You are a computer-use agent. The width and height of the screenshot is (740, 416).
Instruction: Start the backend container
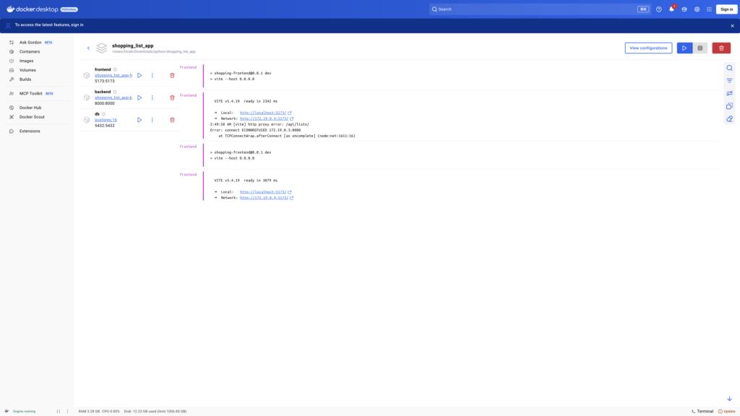[x=139, y=97]
